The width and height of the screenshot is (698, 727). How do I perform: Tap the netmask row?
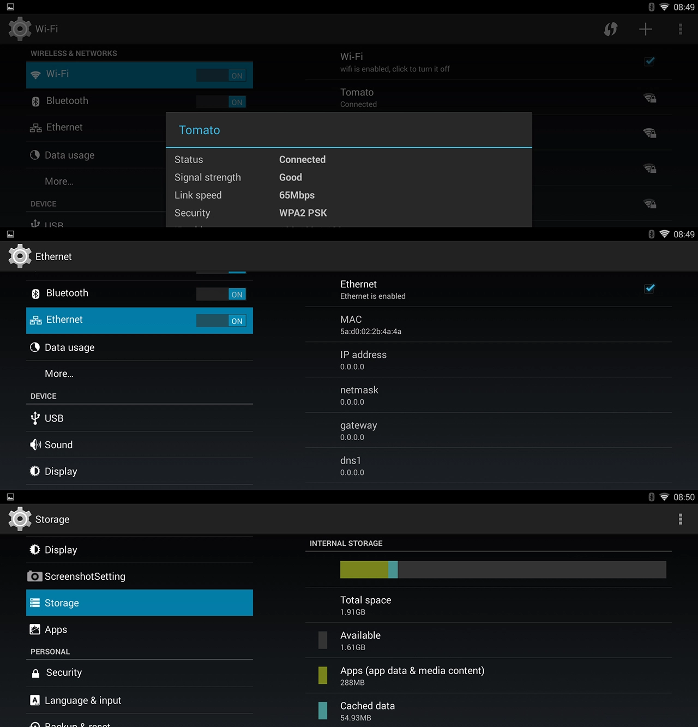pos(489,395)
